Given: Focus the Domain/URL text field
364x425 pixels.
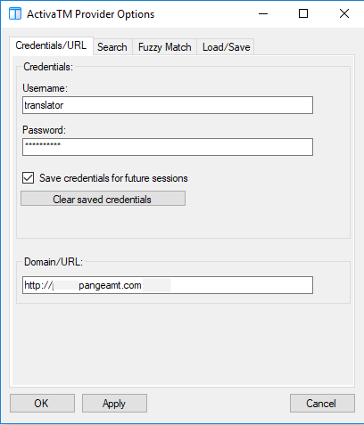Looking at the screenshot, I should click(x=168, y=285).
